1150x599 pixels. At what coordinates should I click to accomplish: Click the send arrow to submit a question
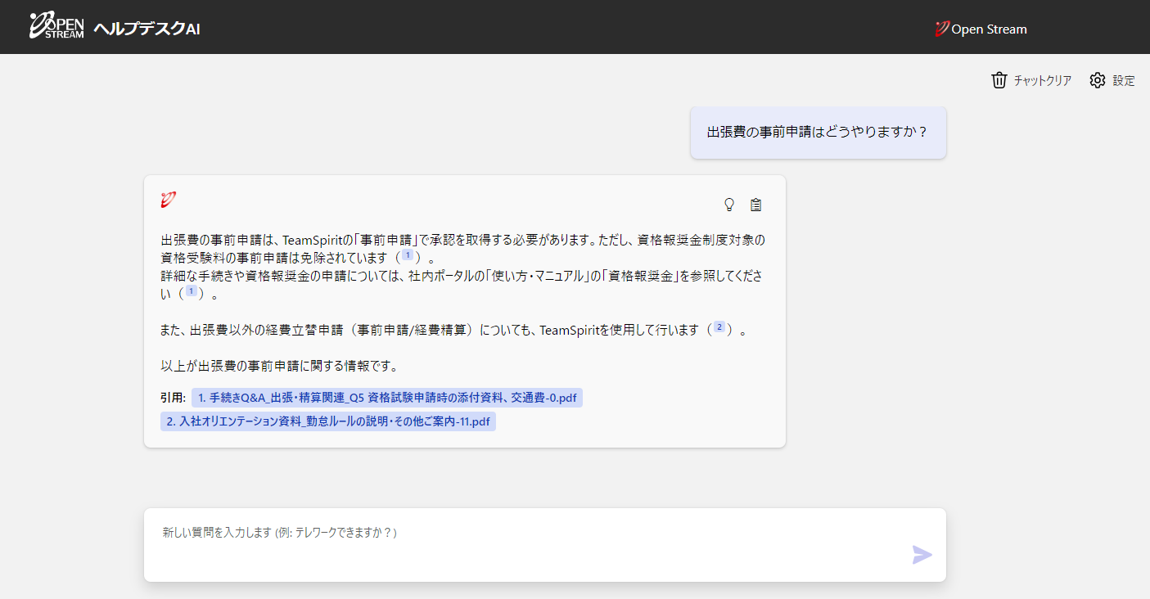pyautogui.click(x=922, y=555)
